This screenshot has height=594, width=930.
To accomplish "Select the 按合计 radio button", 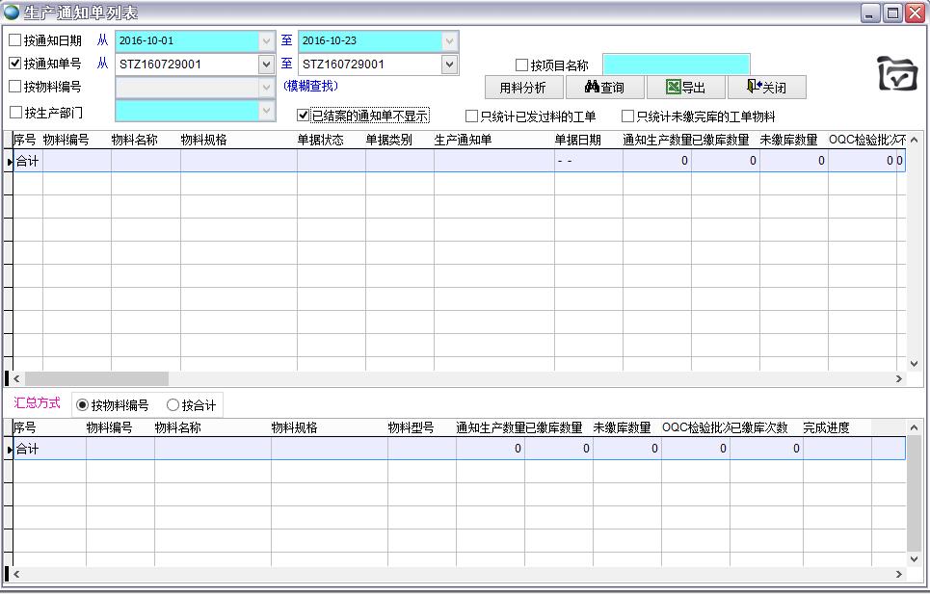I will click(x=173, y=405).
